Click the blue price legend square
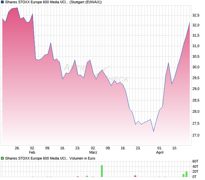 pyautogui.click(x=2, y=2)
